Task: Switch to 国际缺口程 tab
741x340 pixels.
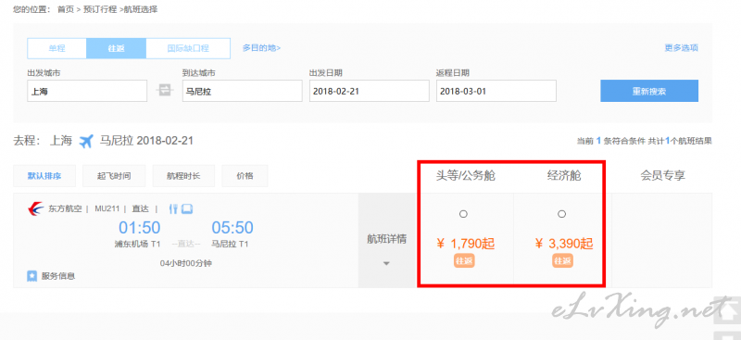Action: coord(188,48)
